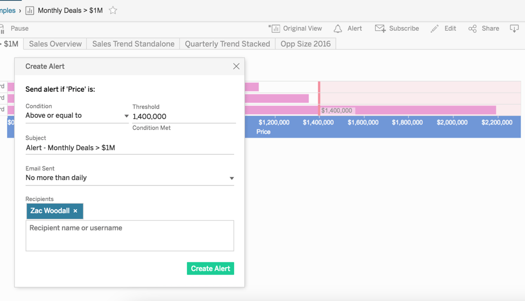525x301 pixels.
Task: Click the middle pink bar in chart
Action: pyautogui.click(x=277, y=98)
